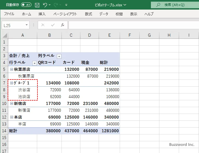Click the value 62000
Image resolution: width=199 pixels, height=153 pixels.
pos(55,97)
